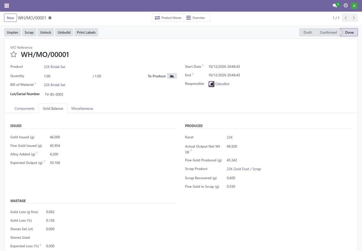The height and width of the screenshot is (251, 362).
Task: Show help tooltip for Bill of Material
Action: [35, 84]
